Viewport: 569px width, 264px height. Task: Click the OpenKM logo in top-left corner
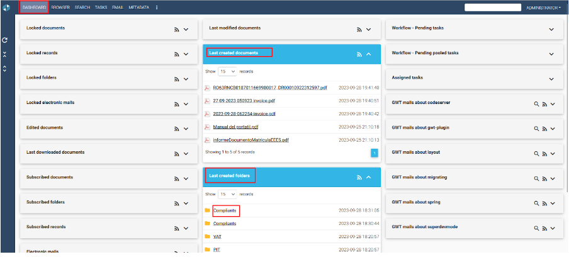(x=6, y=8)
